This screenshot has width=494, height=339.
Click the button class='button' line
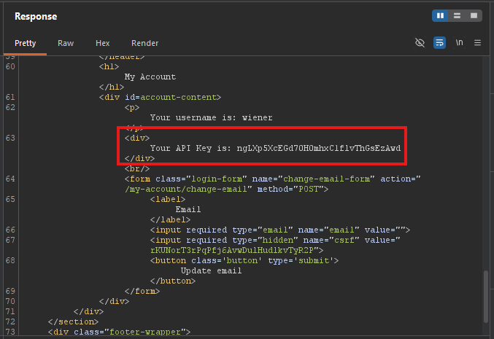point(244,260)
